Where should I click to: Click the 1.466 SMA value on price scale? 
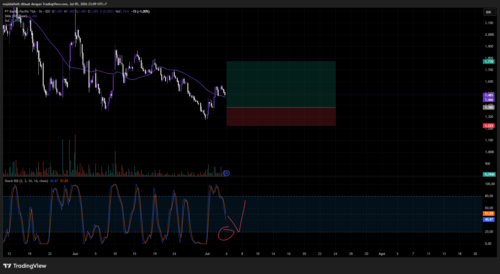pyautogui.click(x=489, y=100)
